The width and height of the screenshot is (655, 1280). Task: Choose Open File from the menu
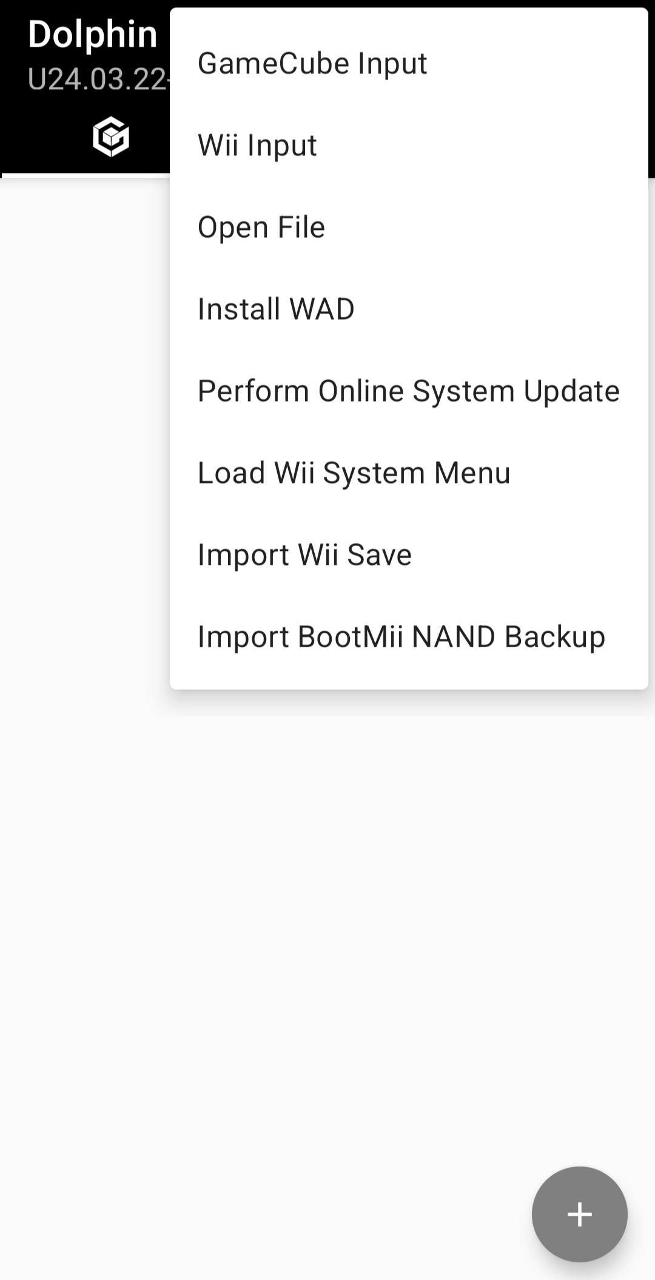(261, 227)
